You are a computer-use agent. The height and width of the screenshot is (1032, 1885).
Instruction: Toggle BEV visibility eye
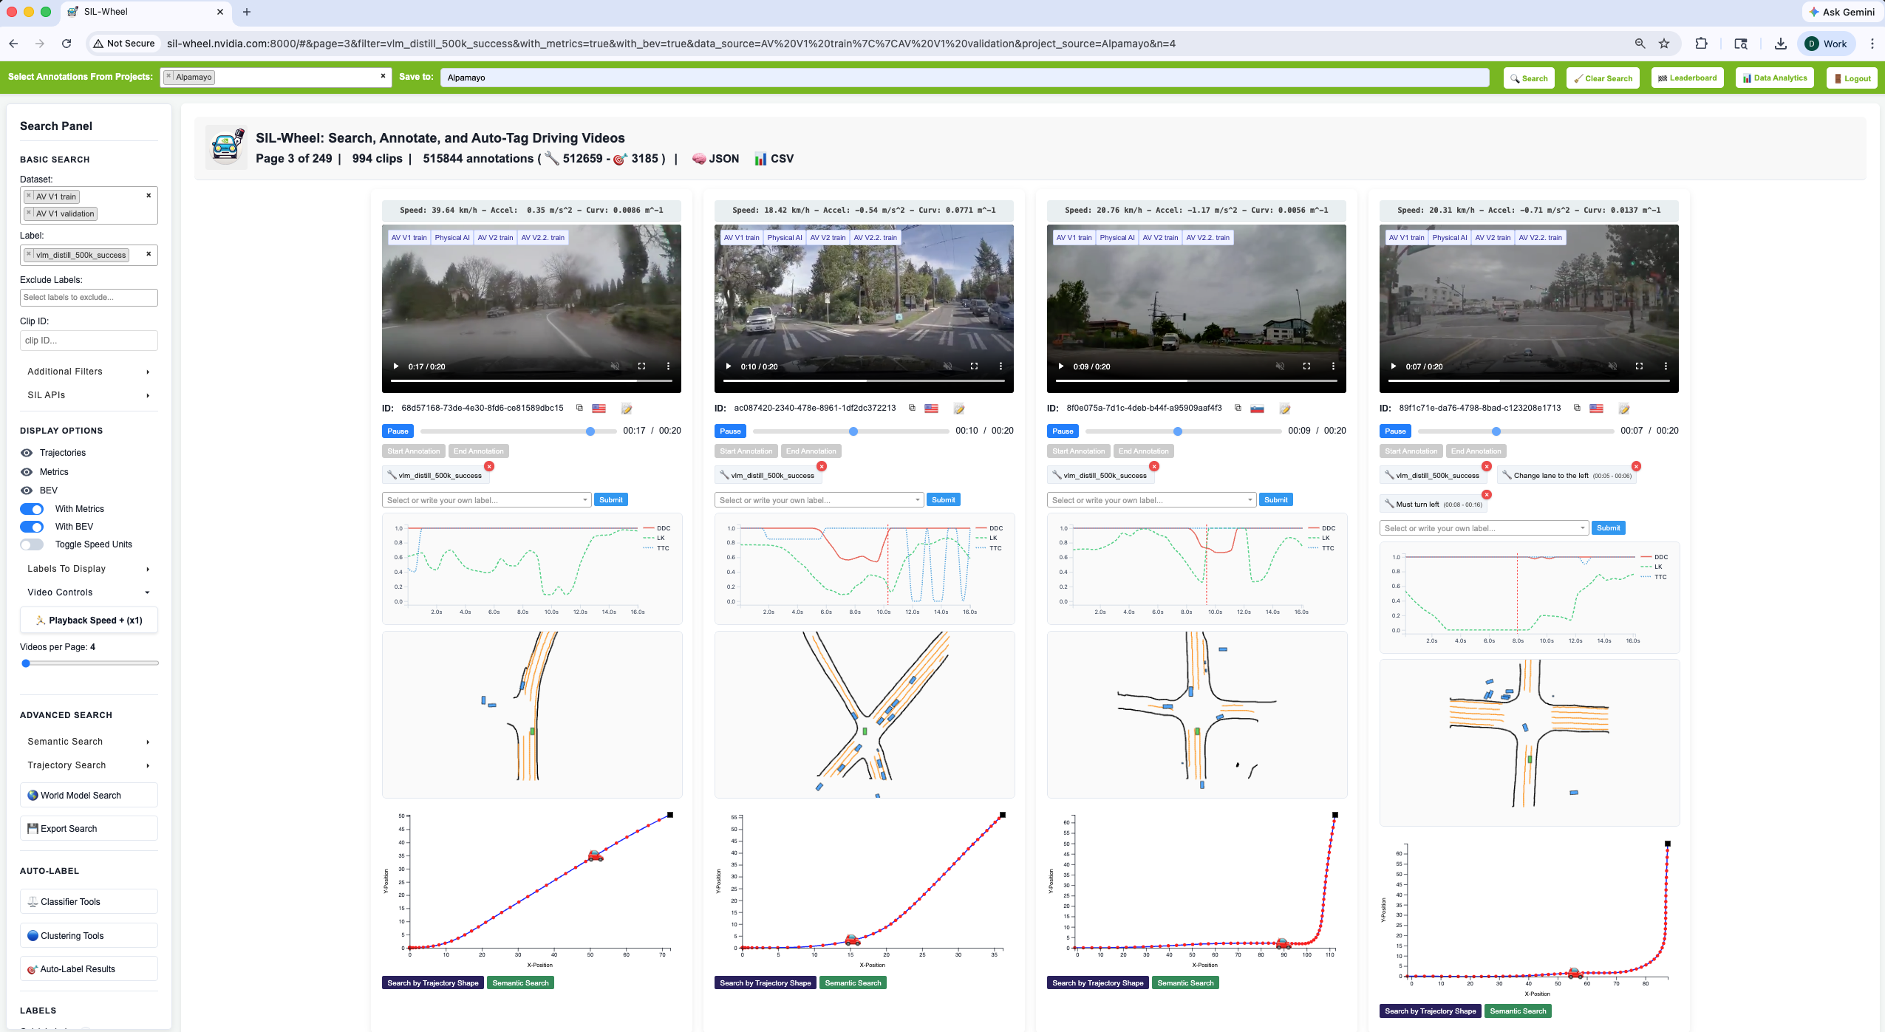click(x=27, y=491)
